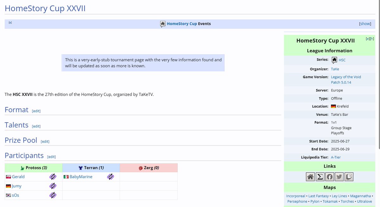Edit the Prize Pool section

(x=45, y=141)
